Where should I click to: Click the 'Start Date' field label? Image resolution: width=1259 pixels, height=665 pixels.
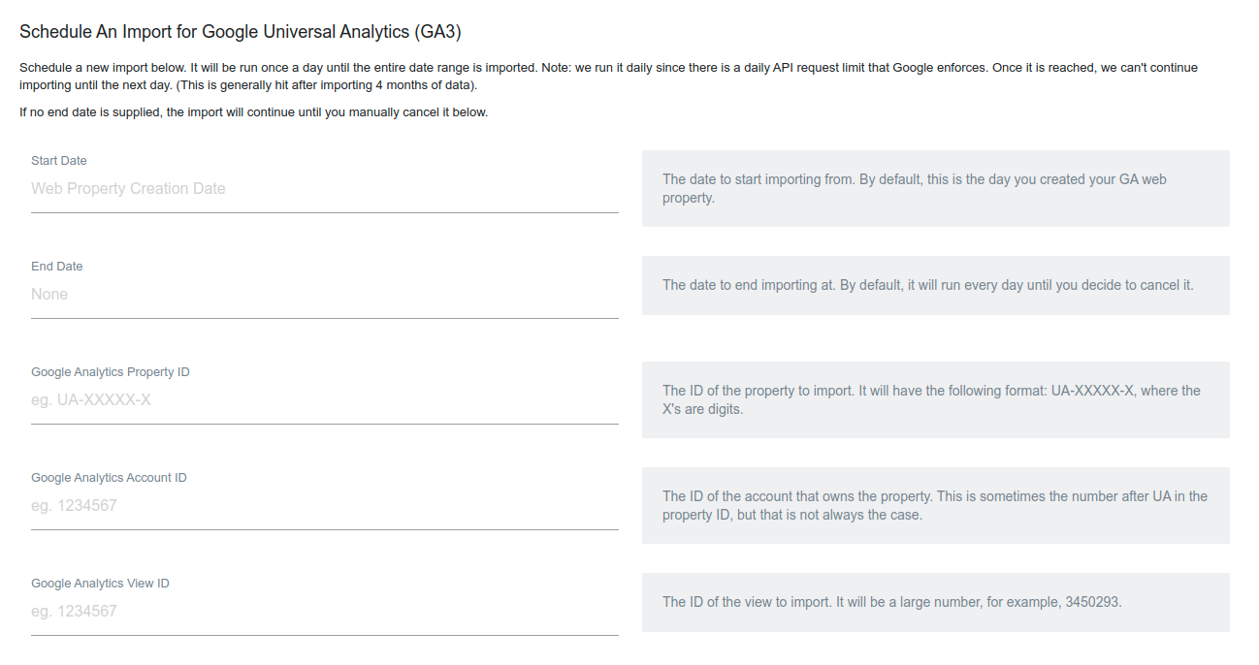point(59,161)
